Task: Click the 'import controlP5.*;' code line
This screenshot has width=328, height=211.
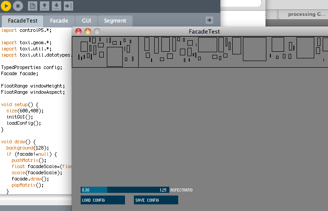Action: click(26, 30)
